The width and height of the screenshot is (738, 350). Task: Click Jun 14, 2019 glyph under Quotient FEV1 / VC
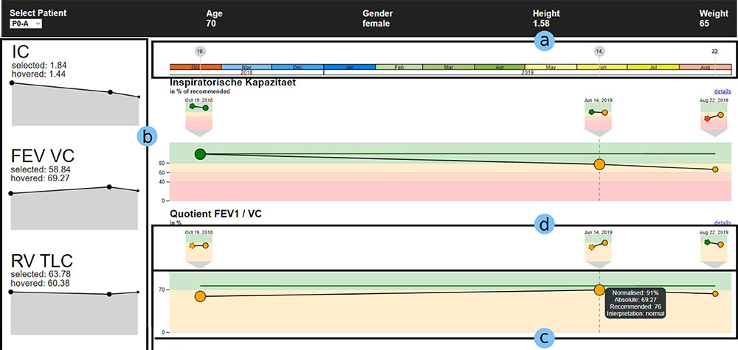599,252
